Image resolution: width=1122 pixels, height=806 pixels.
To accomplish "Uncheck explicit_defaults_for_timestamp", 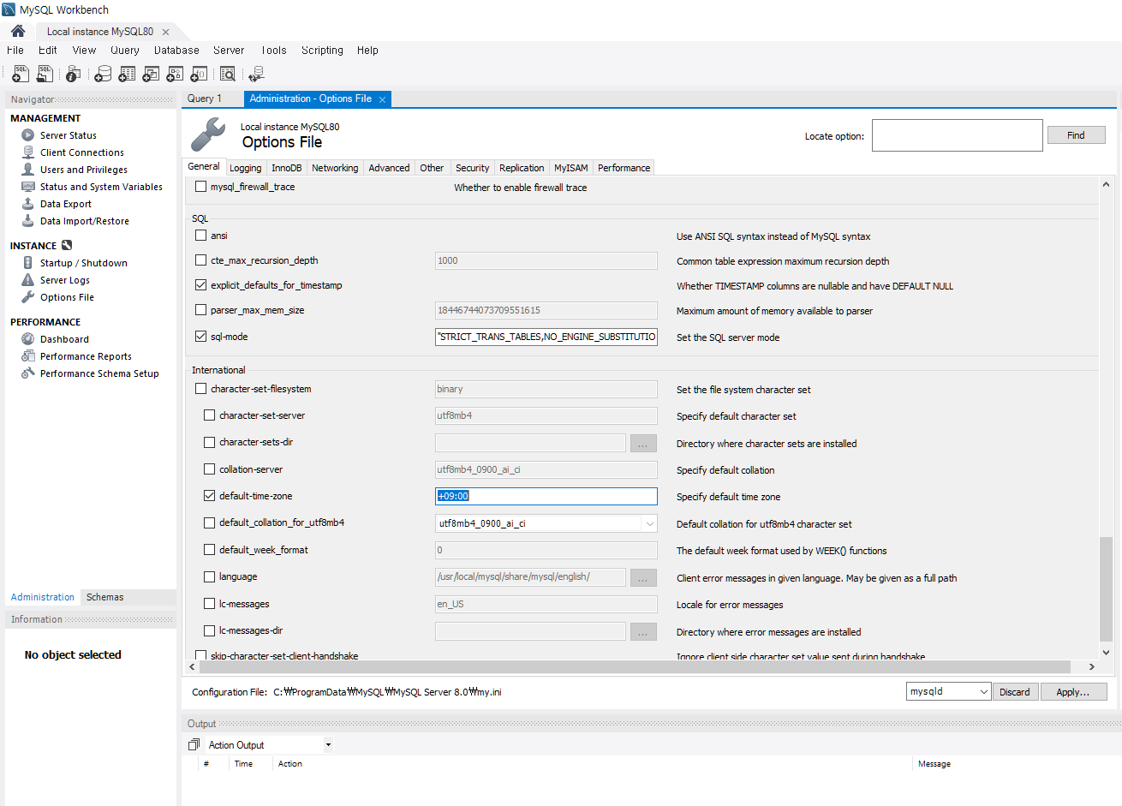I will (201, 284).
